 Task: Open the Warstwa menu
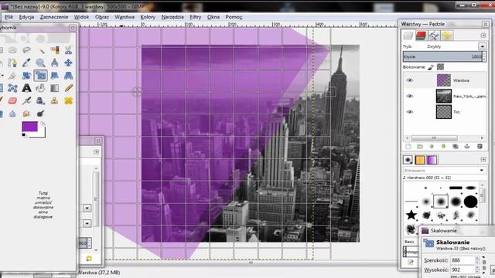[x=125, y=17]
